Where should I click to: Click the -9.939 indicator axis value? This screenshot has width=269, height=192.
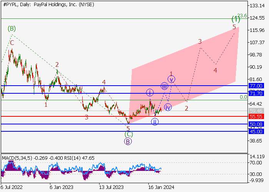point(256,180)
